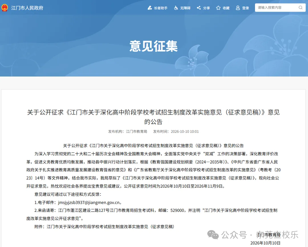The width and height of the screenshot is (308, 247).
Task: Open the 分享 share label
Action: (206, 8)
